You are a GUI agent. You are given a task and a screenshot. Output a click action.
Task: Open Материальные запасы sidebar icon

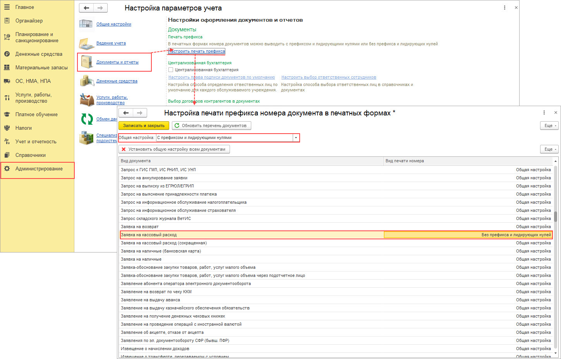[7, 67]
